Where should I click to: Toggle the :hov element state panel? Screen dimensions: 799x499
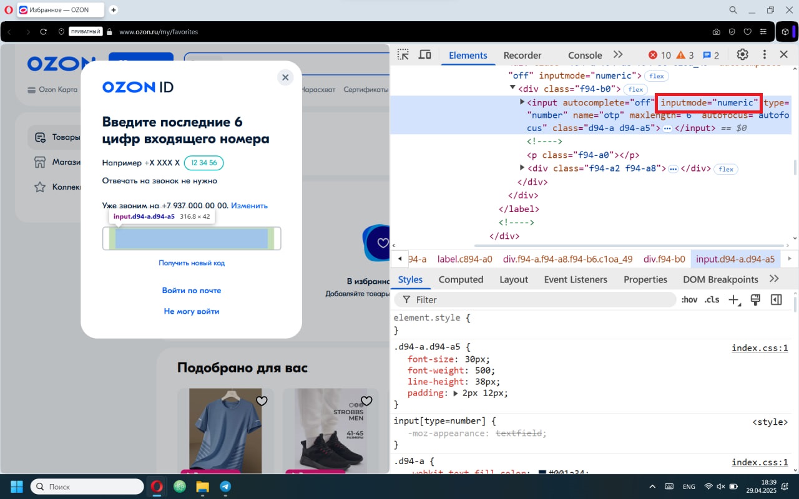pos(689,300)
